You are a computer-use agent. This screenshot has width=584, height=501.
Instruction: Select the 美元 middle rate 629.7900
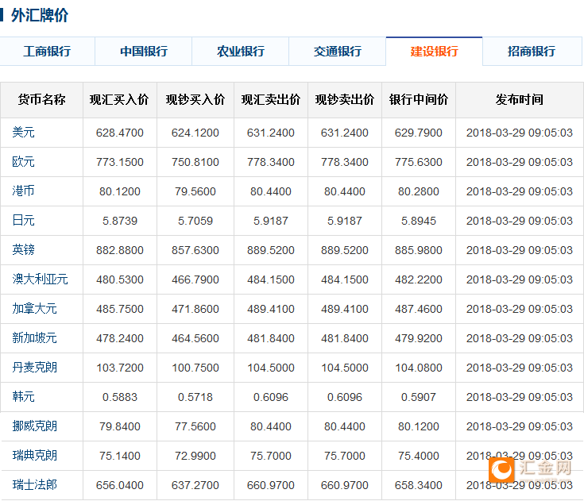419,133
